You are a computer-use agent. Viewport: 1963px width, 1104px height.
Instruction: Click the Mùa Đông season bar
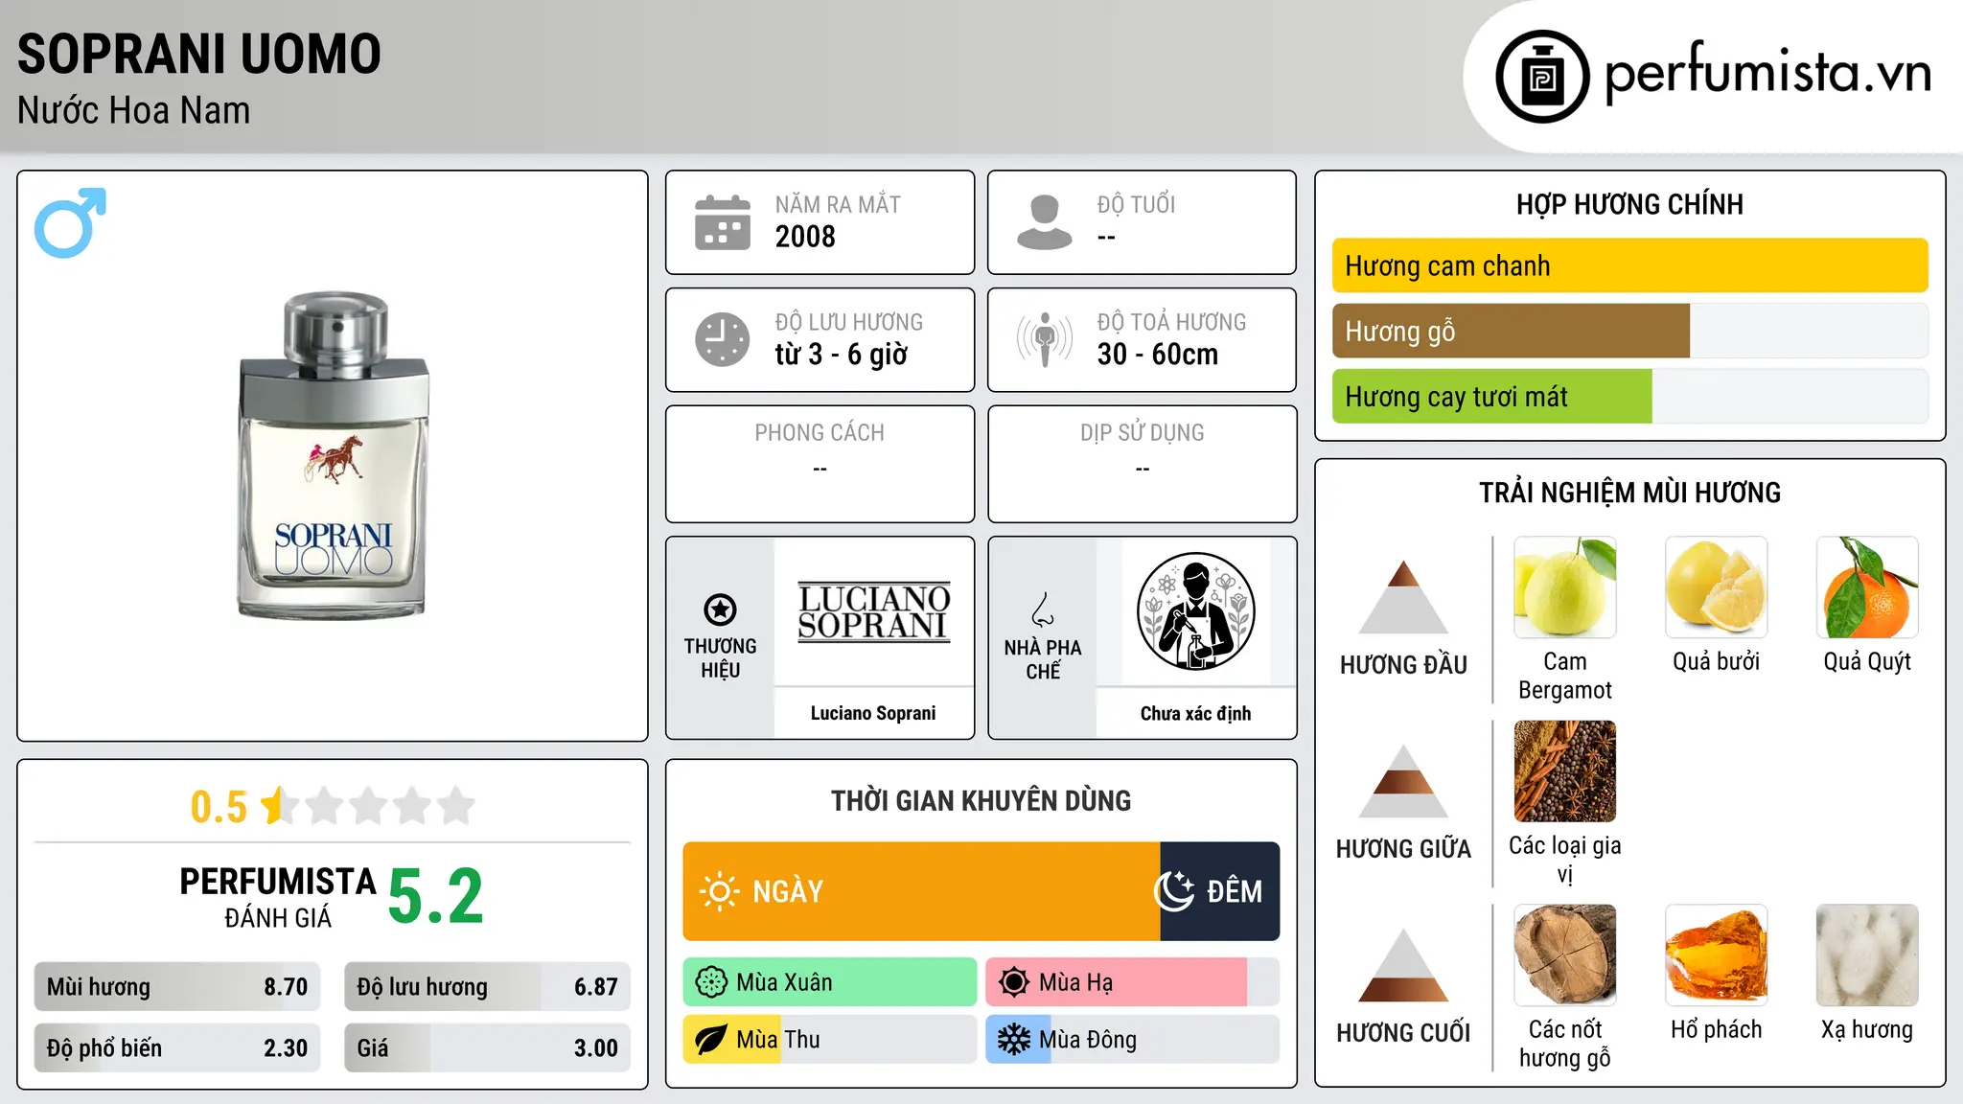tap(1133, 1040)
